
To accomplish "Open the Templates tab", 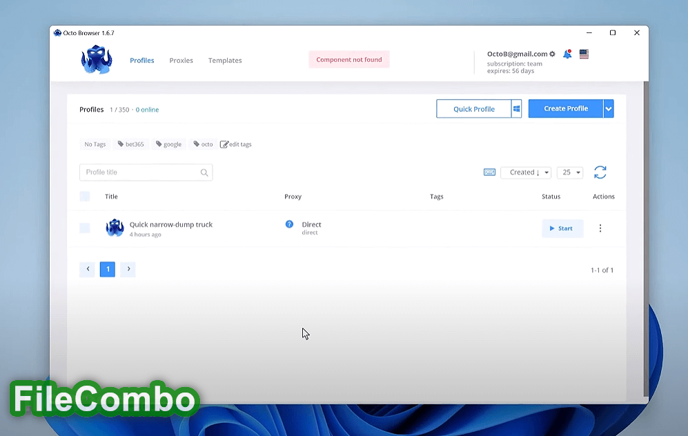I will click(225, 61).
